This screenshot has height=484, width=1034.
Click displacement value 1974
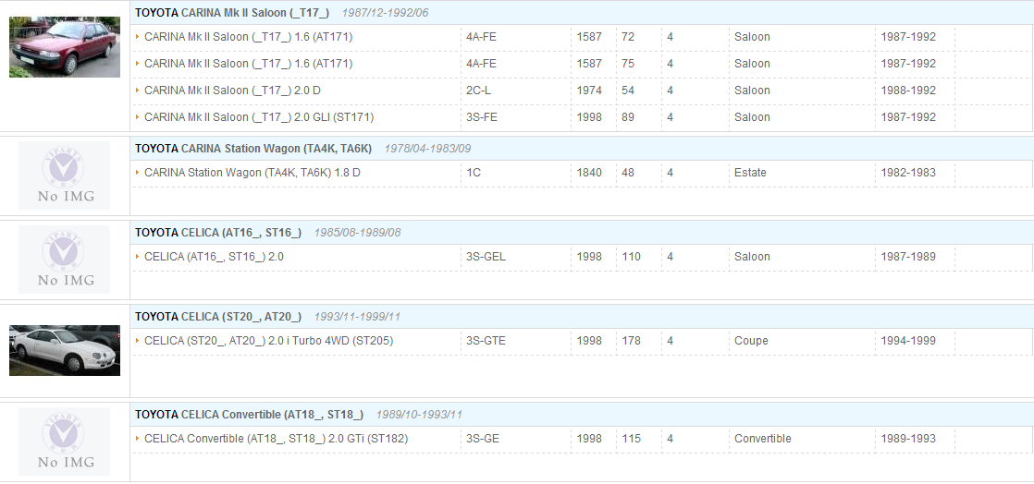(589, 91)
